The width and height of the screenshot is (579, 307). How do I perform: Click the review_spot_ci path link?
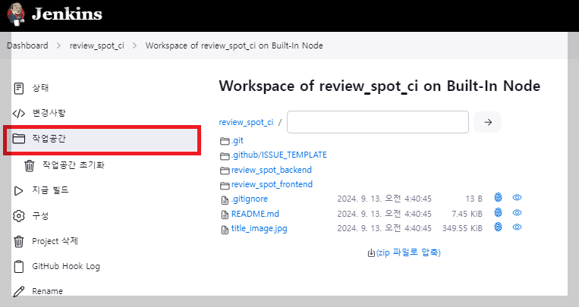tap(246, 122)
